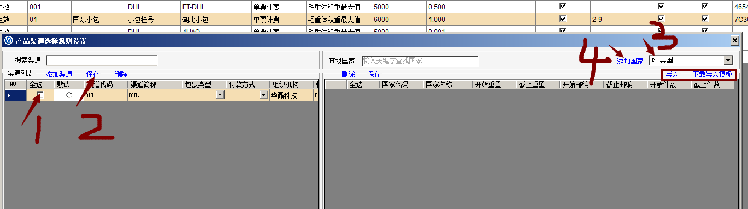Image resolution: width=748 pixels, height=209 pixels.
Task: Focus the 查找国家 keyword search field
Action: (420, 60)
